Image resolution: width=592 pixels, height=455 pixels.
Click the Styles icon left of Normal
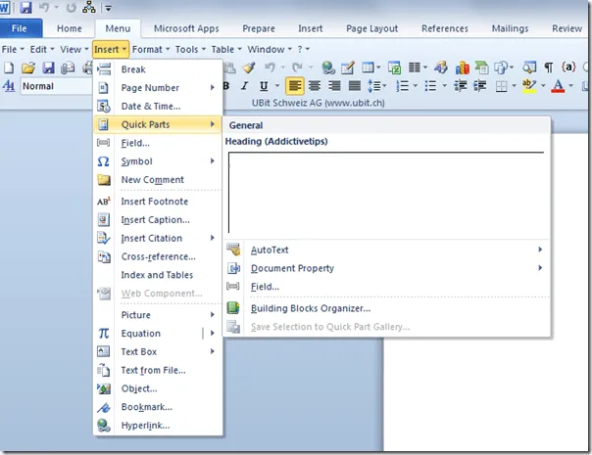[x=9, y=86]
